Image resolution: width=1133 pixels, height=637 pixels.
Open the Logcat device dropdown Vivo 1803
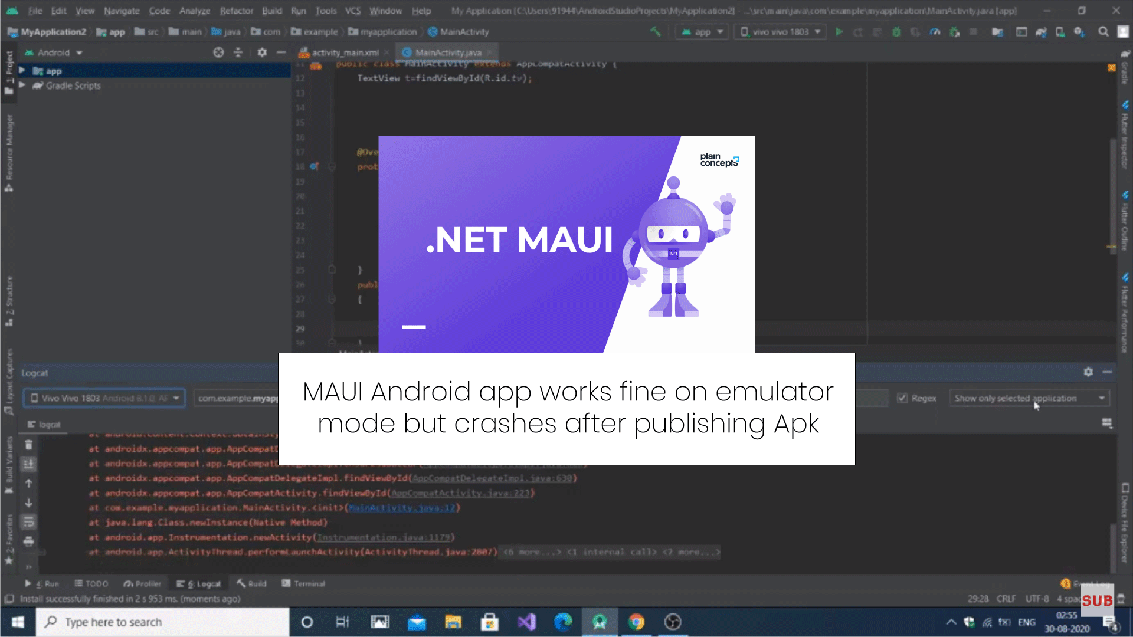(x=104, y=398)
